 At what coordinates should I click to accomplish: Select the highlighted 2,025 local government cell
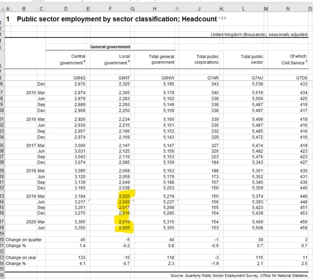[x=123, y=195]
